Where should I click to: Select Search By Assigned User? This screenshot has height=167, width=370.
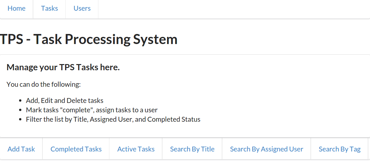(266, 149)
